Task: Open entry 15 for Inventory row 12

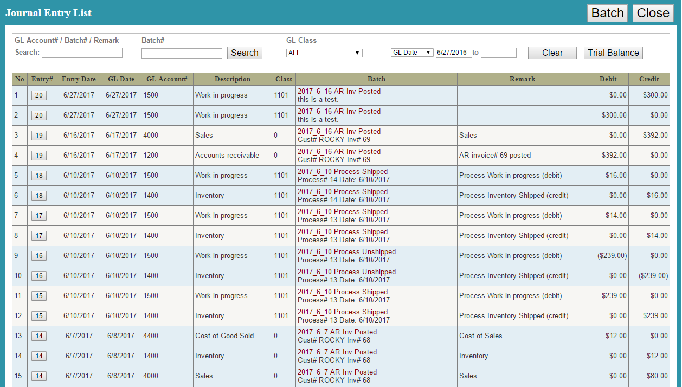Action: click(x=38, y=316)
